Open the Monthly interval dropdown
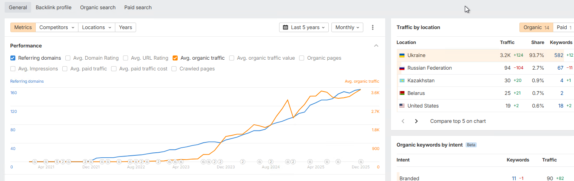The width and height of the screenshot is (574, 181). pos(347,28)
